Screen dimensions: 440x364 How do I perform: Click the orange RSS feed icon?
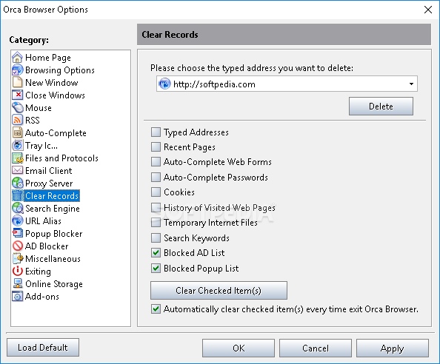click(x=17, y=120)
